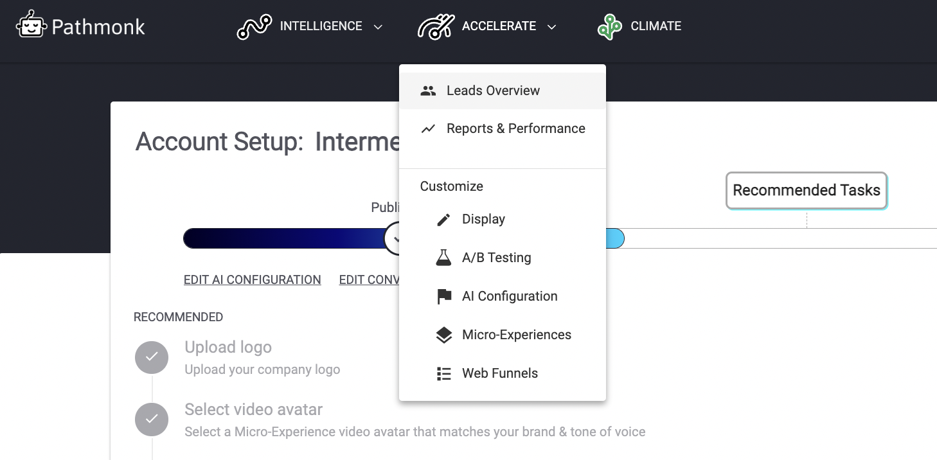Click the pencil icon next to Display

point(443,220)
